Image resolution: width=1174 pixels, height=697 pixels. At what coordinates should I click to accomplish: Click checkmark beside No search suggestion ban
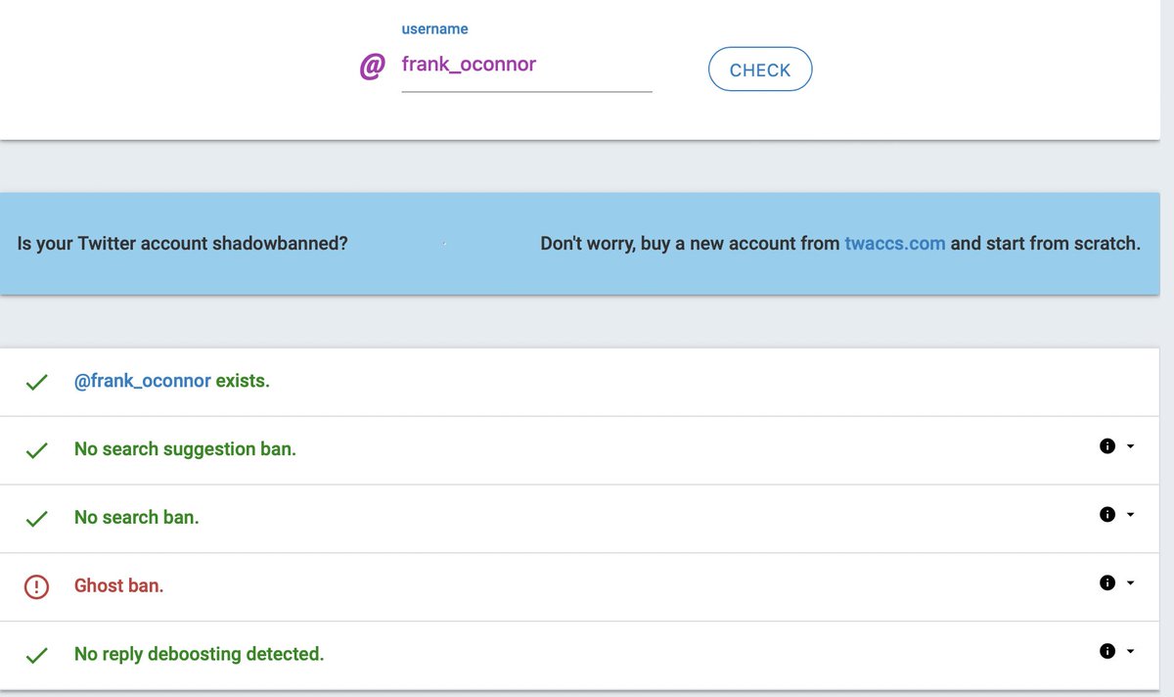point(36,450)
